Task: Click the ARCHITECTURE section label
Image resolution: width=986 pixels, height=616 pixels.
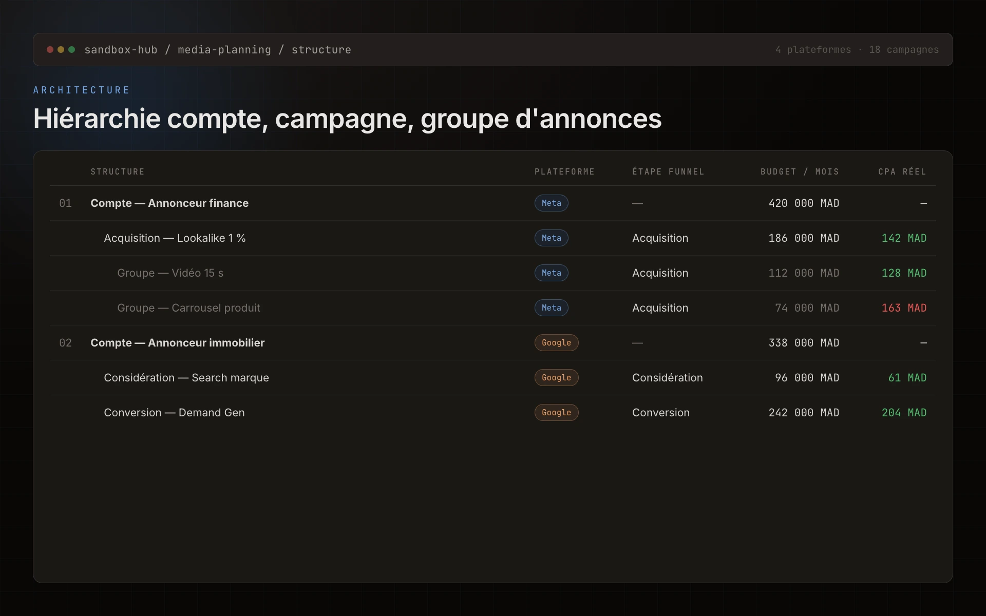Action: tap(82, 90)
